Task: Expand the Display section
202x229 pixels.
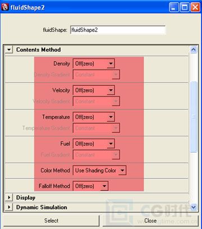Action: coord(9,198)
